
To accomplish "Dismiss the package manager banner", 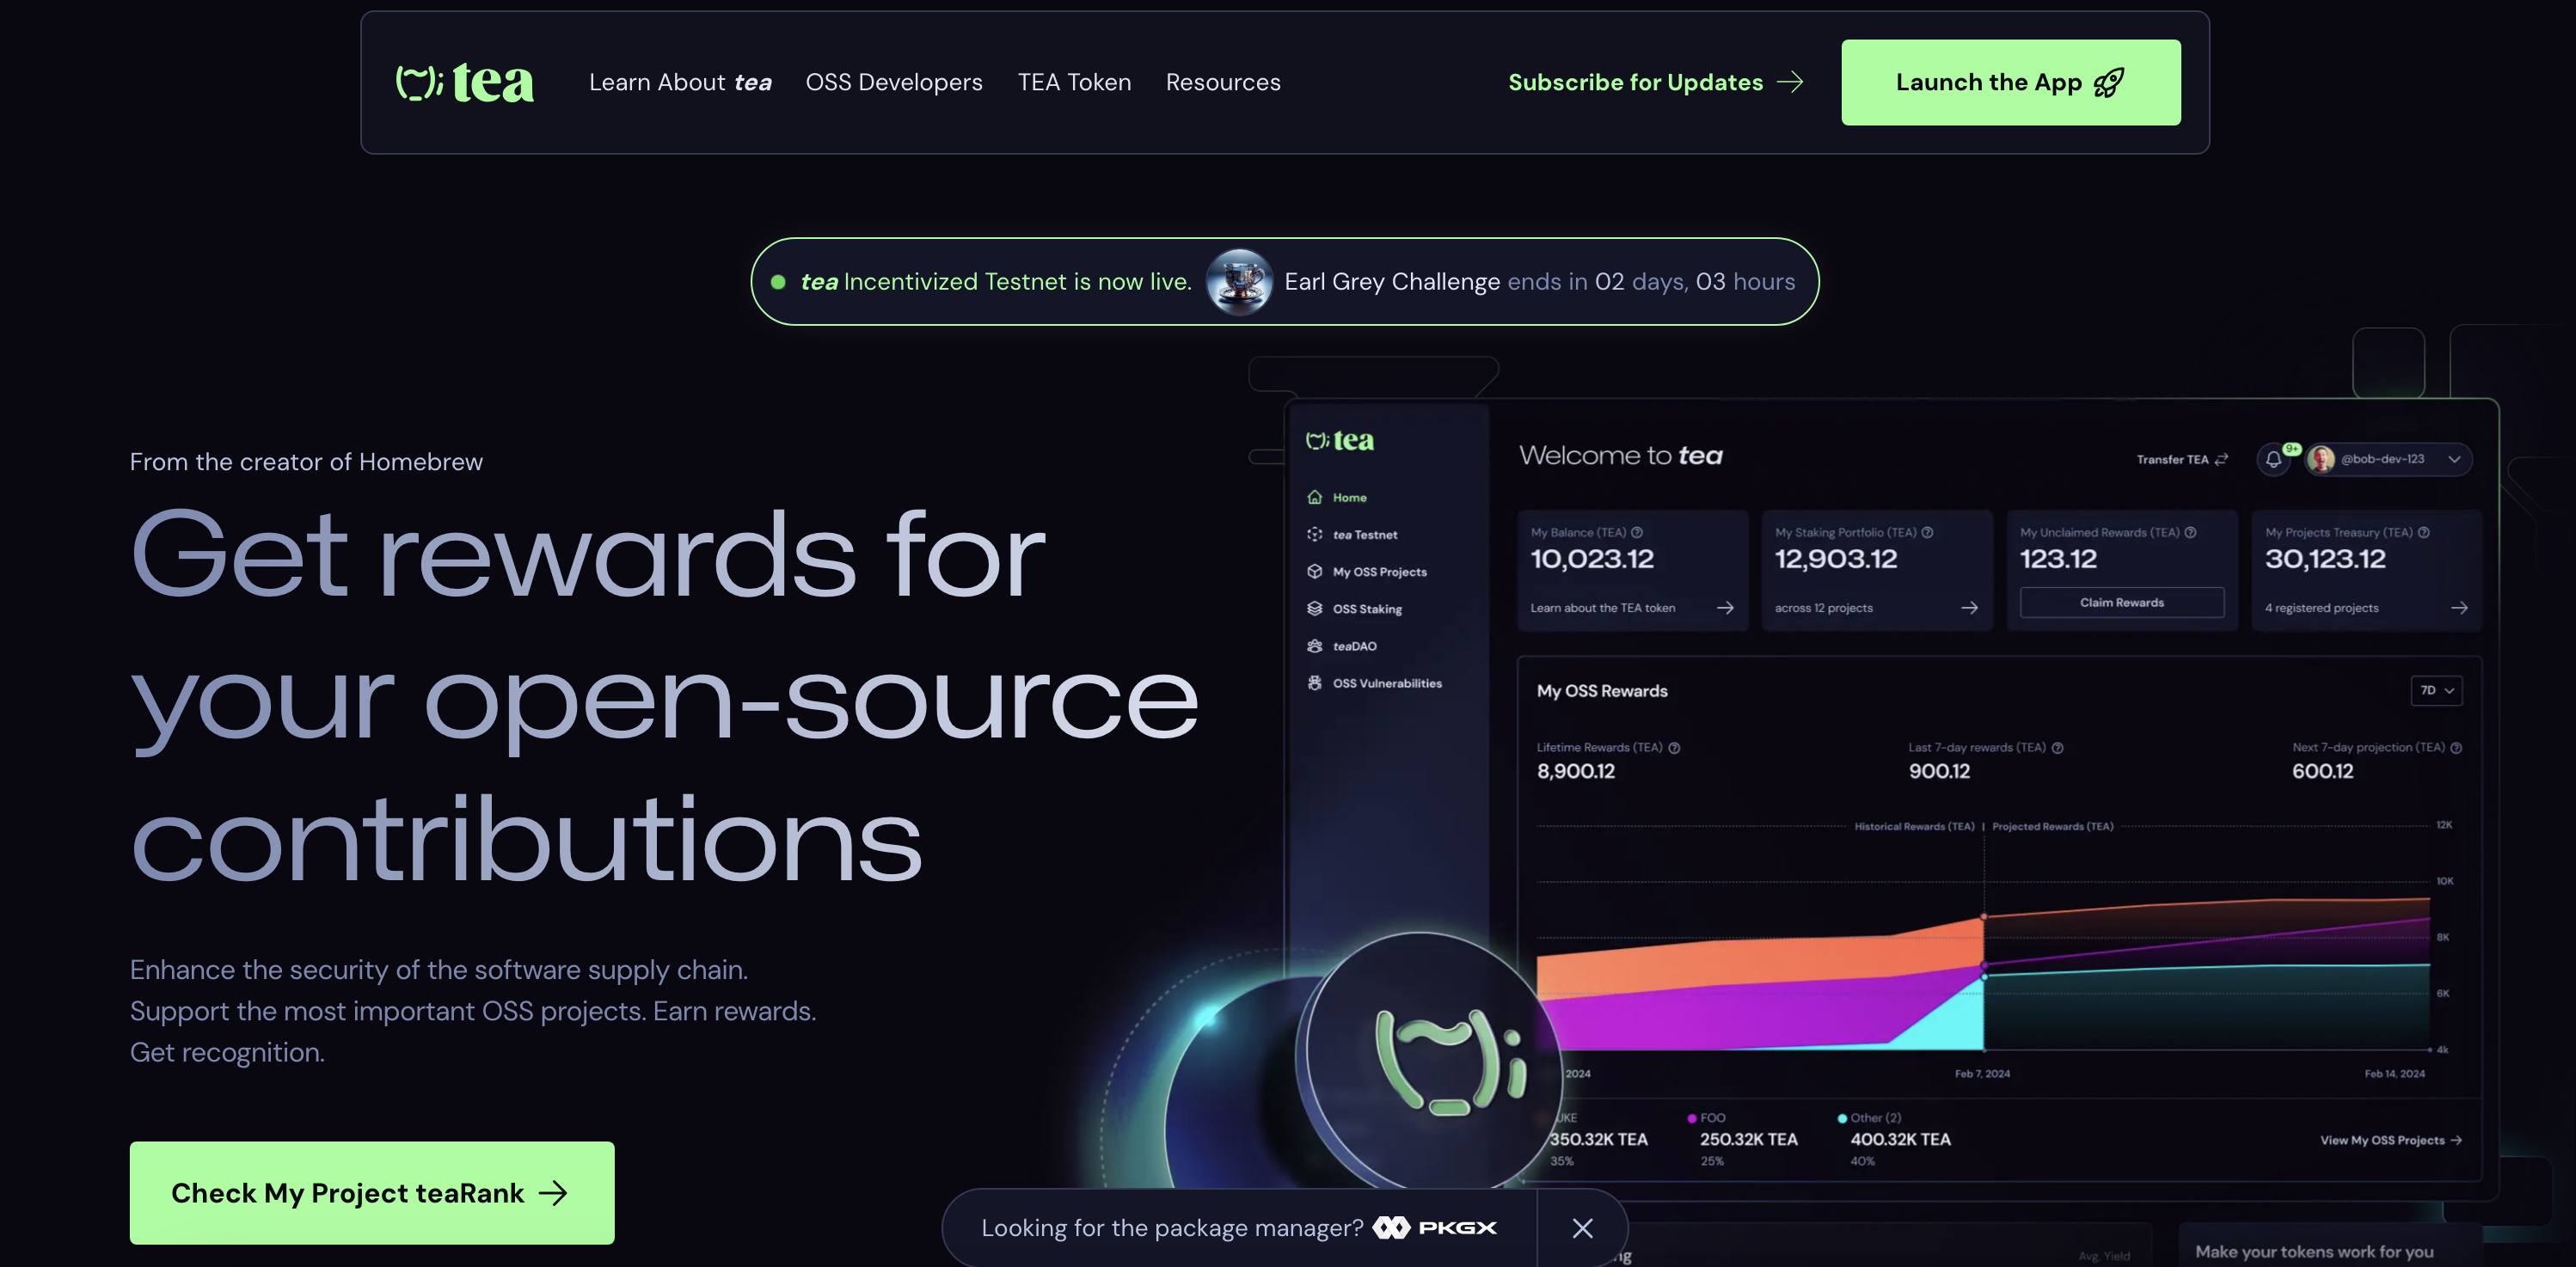I will [x=1582, y=1228].
